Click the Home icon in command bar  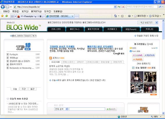pyautogui.click(x=116, y=16)
